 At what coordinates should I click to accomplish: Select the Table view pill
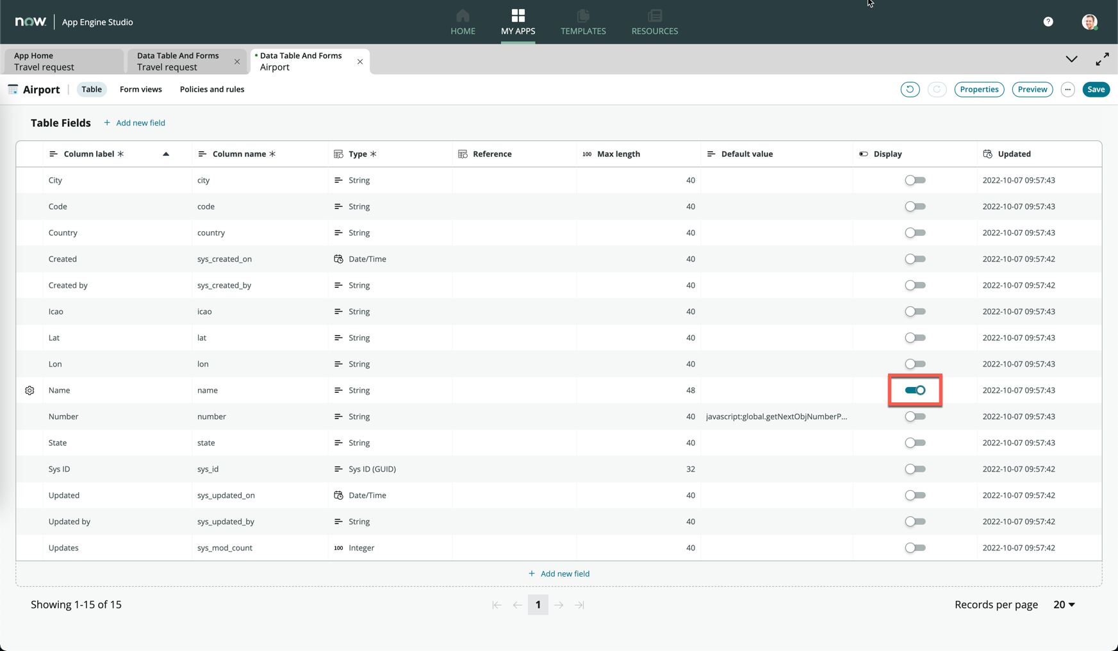click(92, 89)
